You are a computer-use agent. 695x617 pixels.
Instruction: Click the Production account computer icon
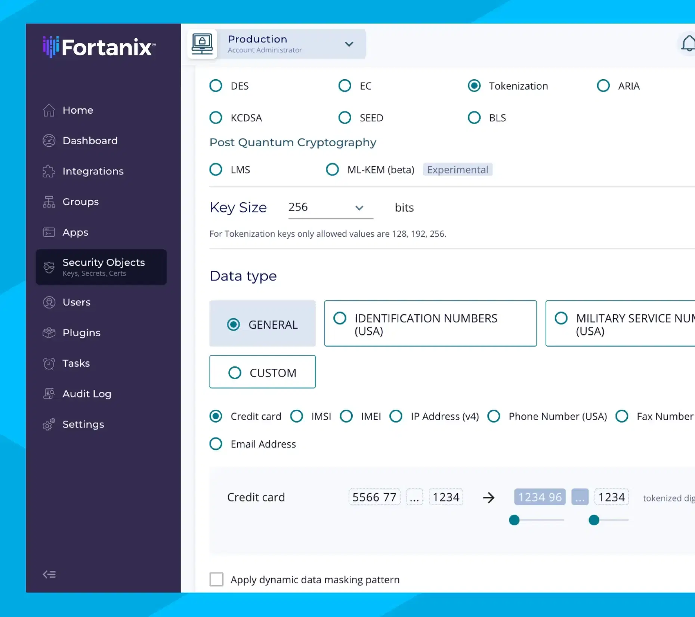tap(202, 44)
